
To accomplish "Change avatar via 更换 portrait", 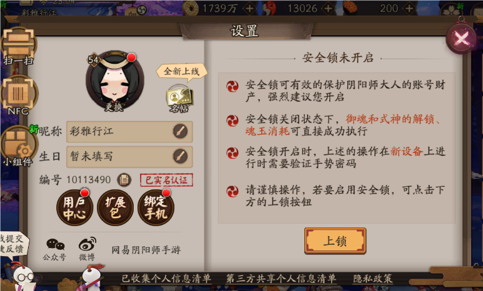I will (114, 81).
